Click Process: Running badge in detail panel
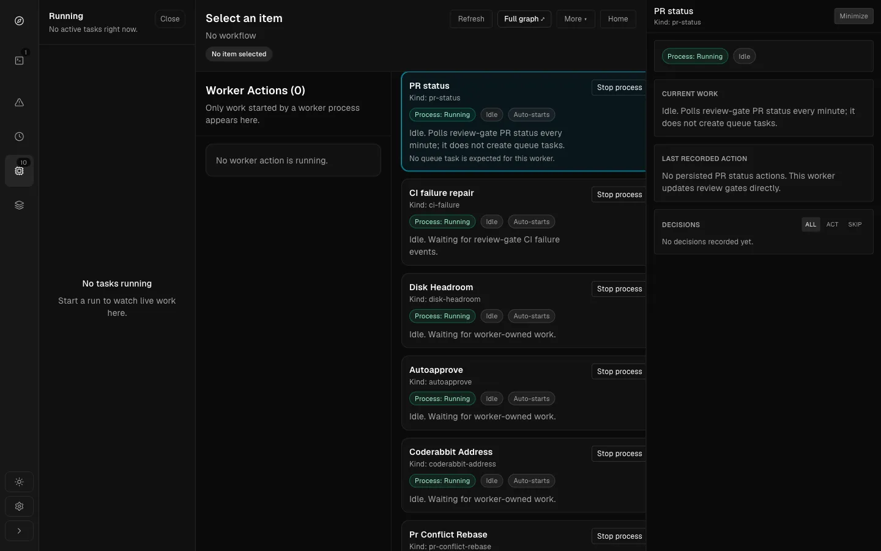 coord(695,56)
